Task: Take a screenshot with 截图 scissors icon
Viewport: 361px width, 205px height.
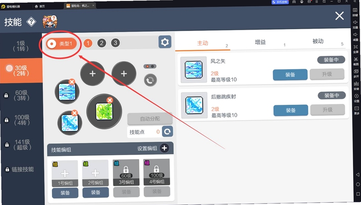Action: coord(356,61)
